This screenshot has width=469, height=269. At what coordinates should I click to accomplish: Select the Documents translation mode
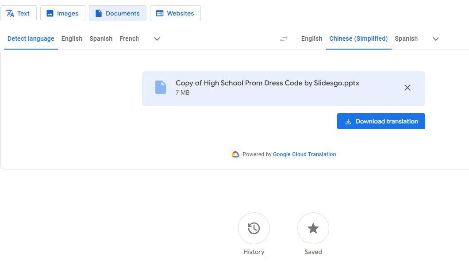(118, 13)
